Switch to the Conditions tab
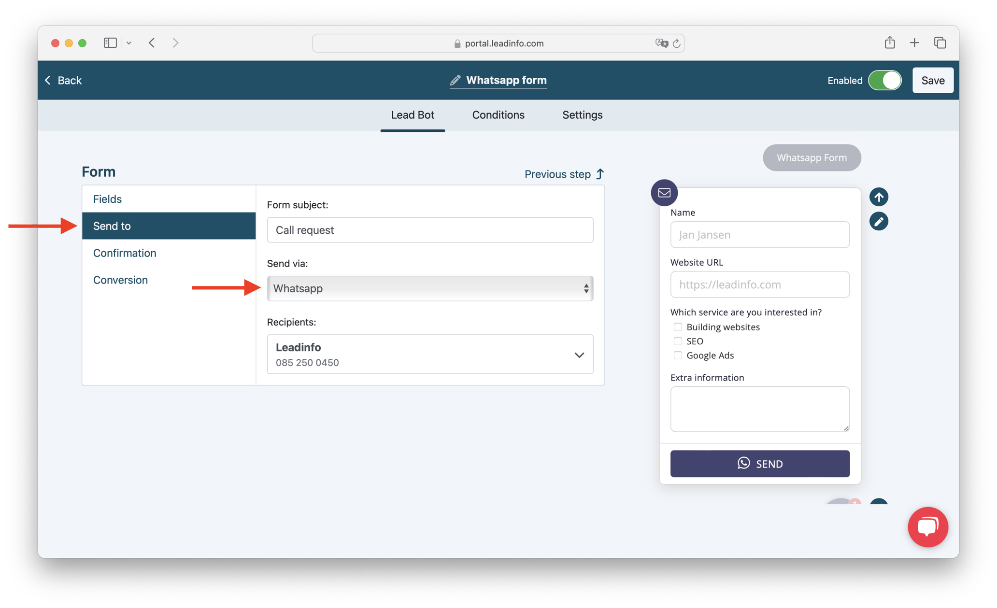997x608 pixels. 498,115
